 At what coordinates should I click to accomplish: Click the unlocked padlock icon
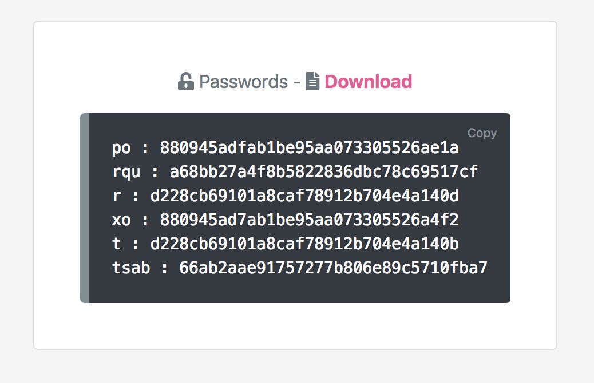click(x=186, y=81)
